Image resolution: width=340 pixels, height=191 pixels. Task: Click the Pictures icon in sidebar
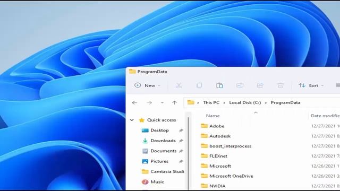(145, 161)
